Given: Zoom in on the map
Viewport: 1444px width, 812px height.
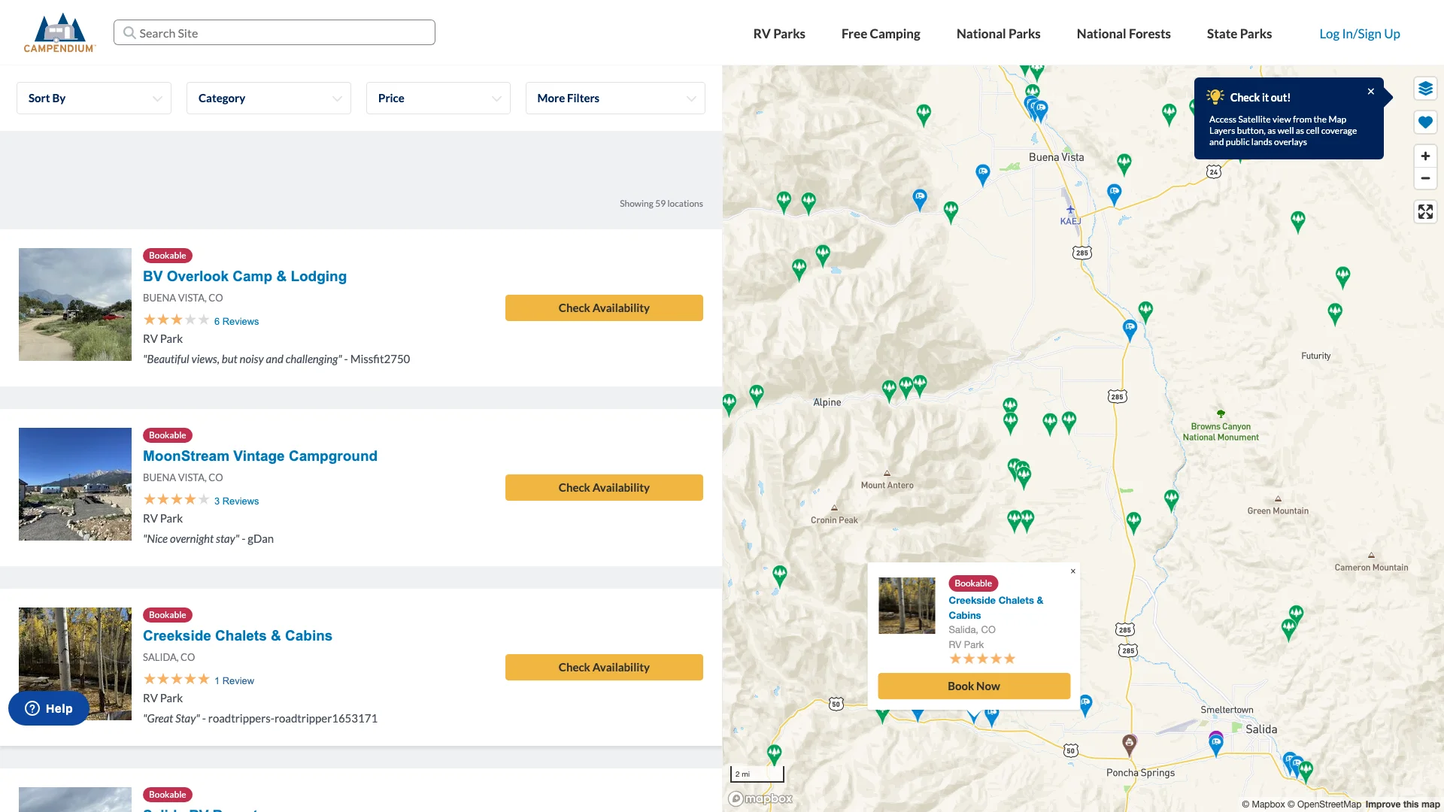Looking at the screenshot, I should point(1425,156).
